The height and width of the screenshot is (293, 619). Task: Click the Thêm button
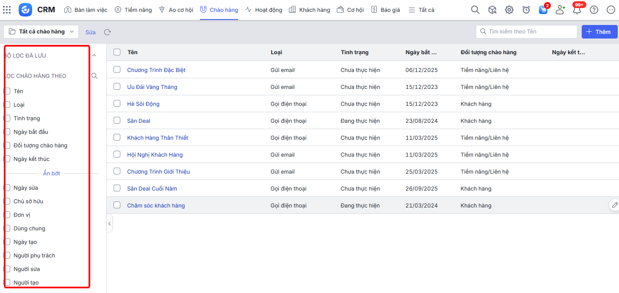click(x=599, y=32)
